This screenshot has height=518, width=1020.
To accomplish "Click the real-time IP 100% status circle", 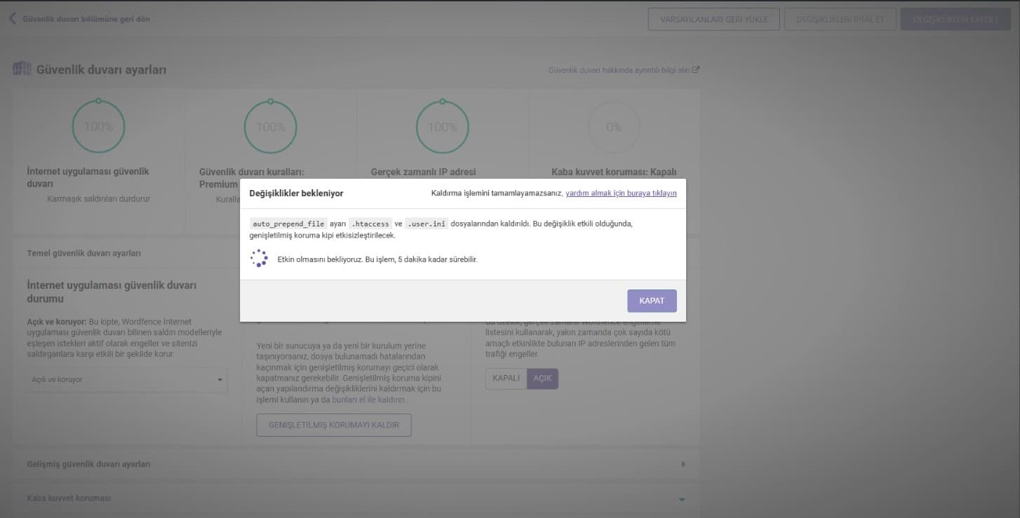I will 442,127.
